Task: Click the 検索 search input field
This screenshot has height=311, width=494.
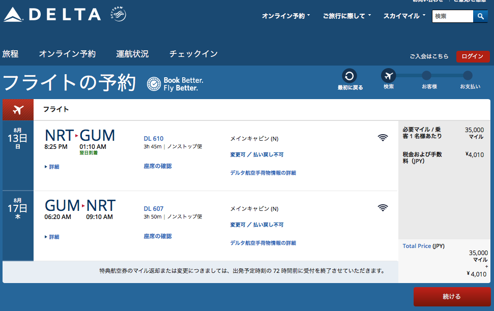Action: pyautogui.click(x=453, y=16)
